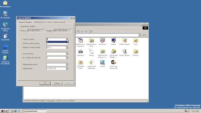
Task: Click the network tray icon
Action: pos(186,111)
